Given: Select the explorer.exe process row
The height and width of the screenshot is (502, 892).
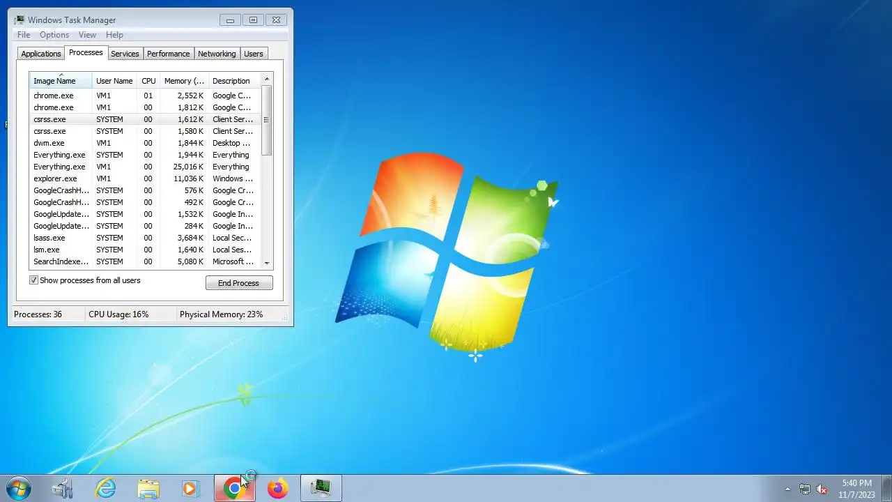Looking at the screenshot, I should 145,178.
